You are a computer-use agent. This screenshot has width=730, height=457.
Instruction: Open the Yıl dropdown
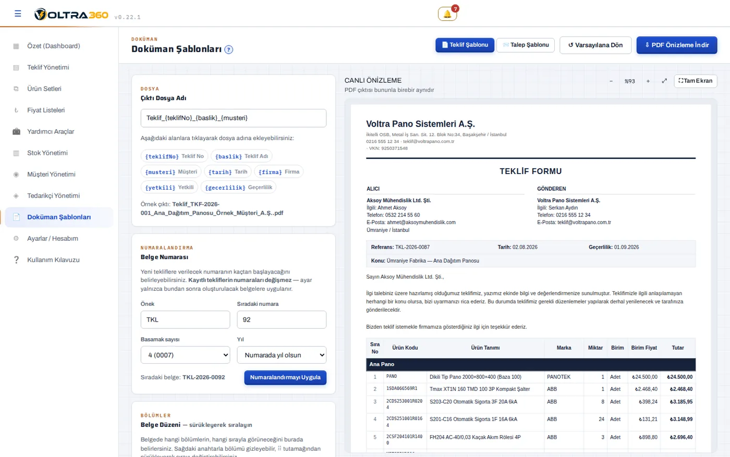pos(282,355)
